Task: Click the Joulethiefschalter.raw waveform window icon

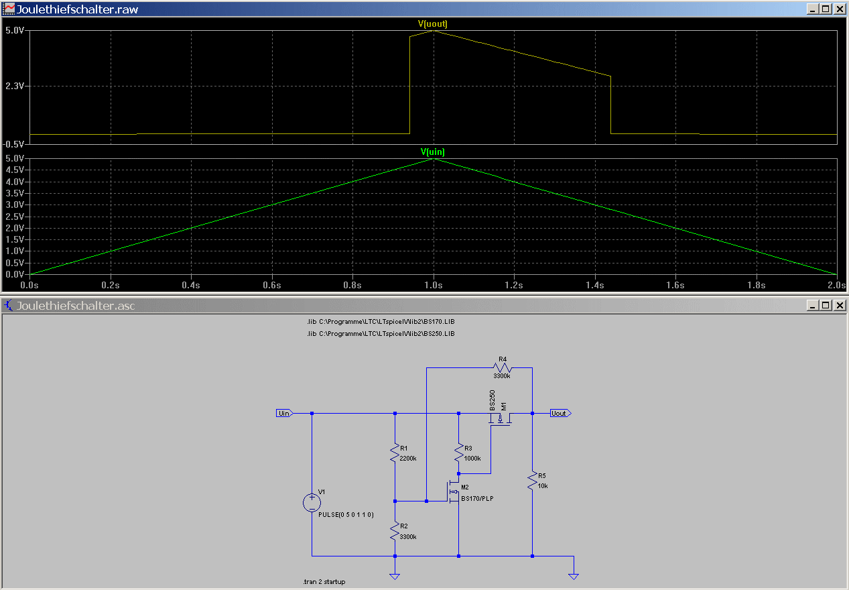Action: tap(9, 9)
